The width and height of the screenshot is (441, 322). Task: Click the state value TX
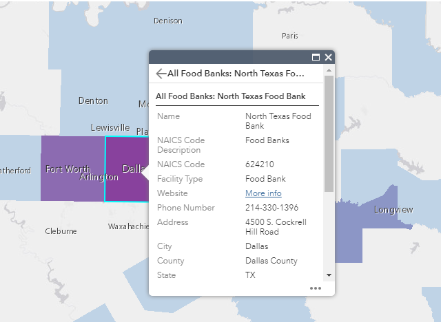tap(250, 275)
